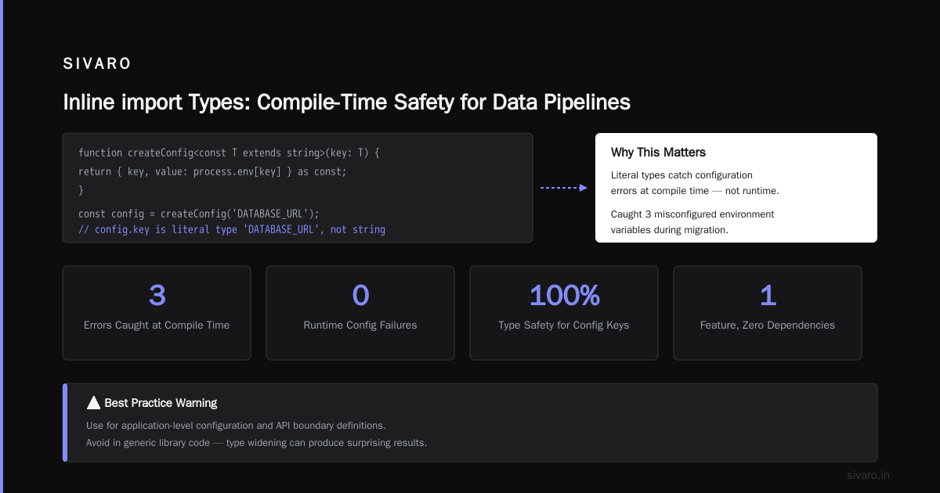The width and height of the screenshot is (940, 493).
Task: Click the SIVARO brand logo text
Action: [x=97, y=64]
